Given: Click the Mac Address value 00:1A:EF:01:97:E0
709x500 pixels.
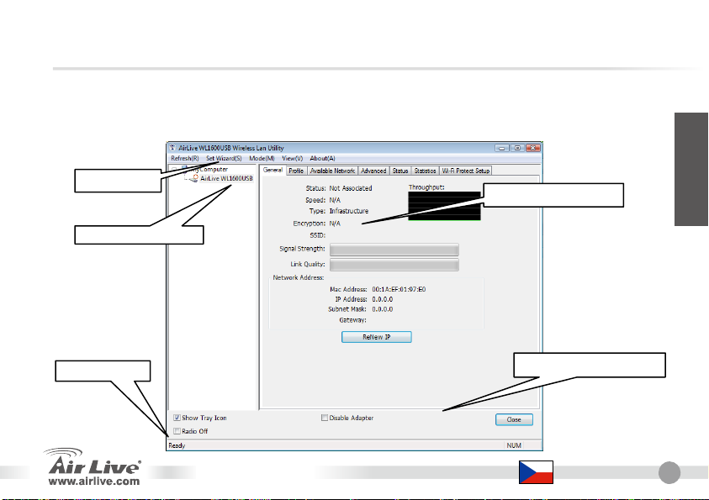Looking at the screenshot, I should 399,290.
